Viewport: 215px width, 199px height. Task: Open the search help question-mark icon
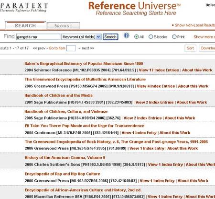(x=127, y=35)
